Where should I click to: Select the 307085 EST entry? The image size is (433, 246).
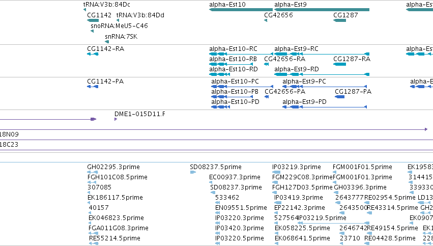pos(99,187)
